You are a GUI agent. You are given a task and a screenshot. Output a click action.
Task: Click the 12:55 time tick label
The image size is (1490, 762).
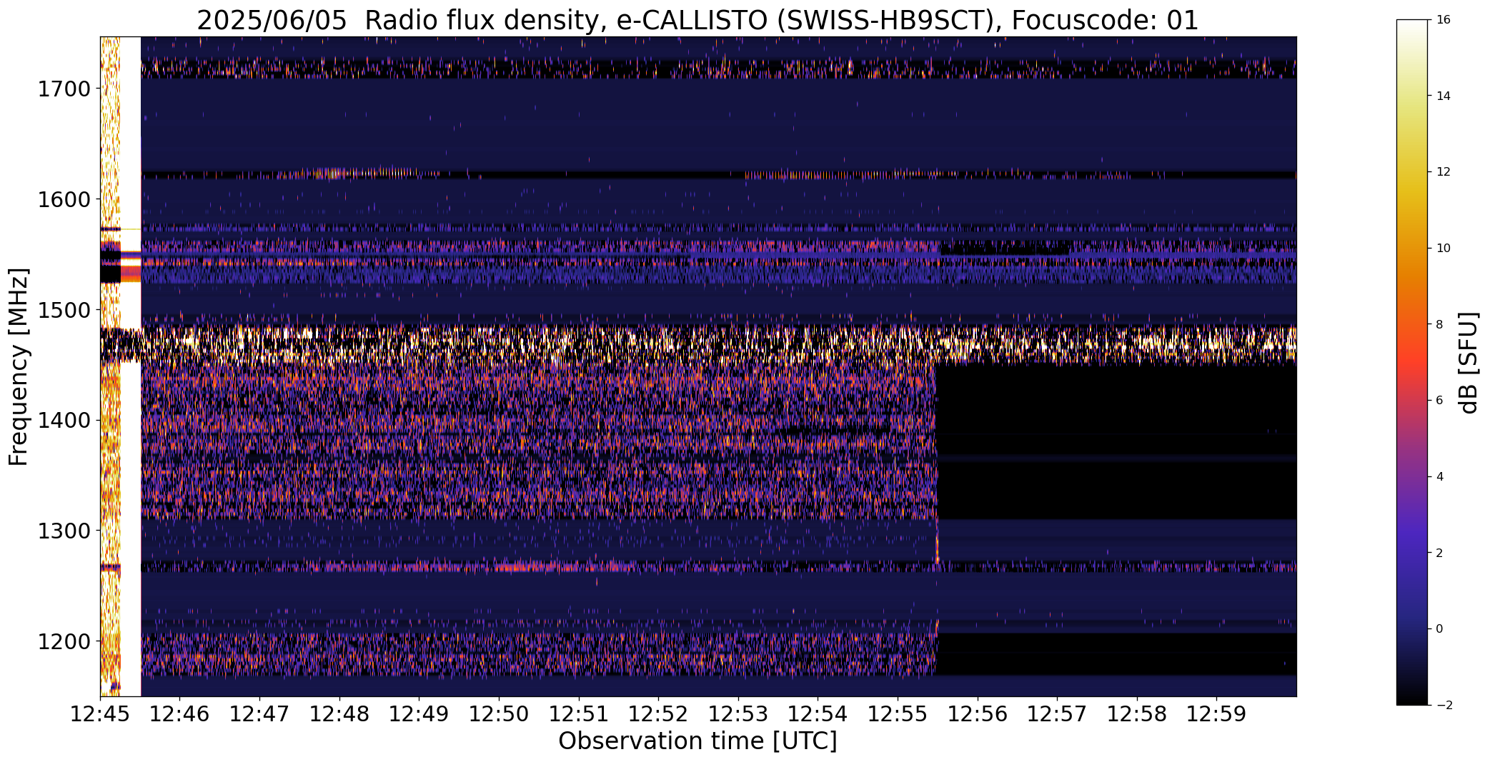pos(898,714)
